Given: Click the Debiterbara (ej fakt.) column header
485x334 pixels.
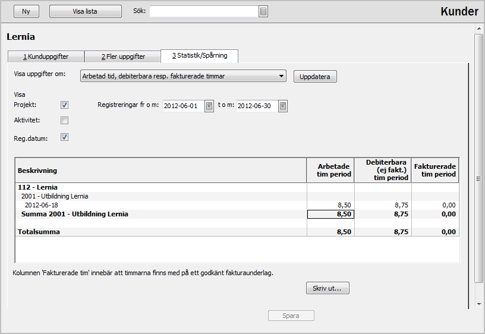Looking at the screenshot, I should pos(383,171).
